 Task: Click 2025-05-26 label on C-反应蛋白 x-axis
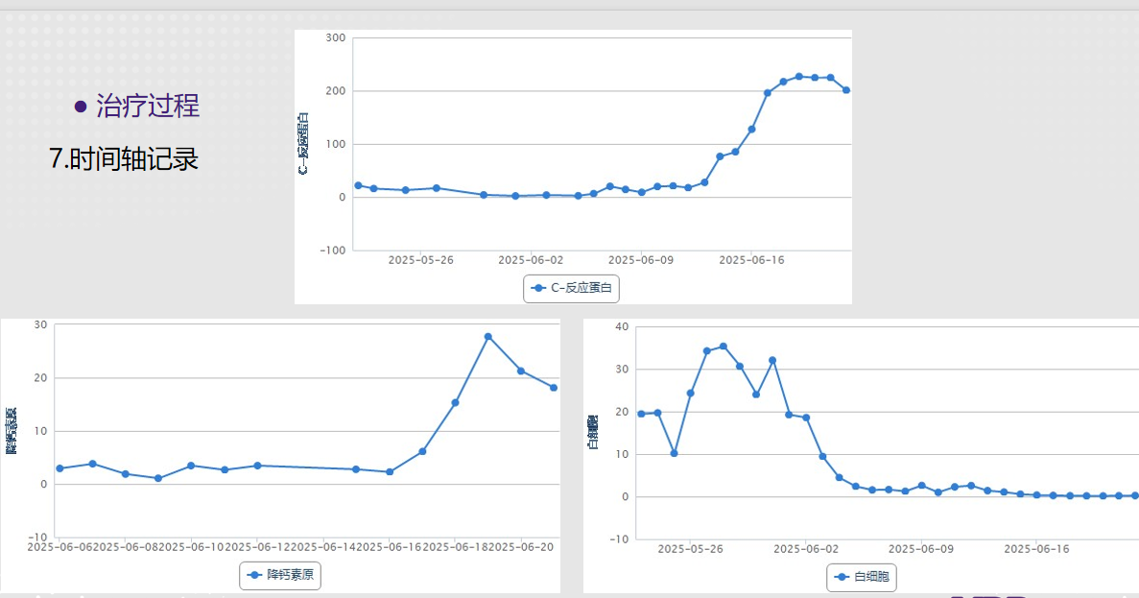pyautogui.click(x=420, y=259)
